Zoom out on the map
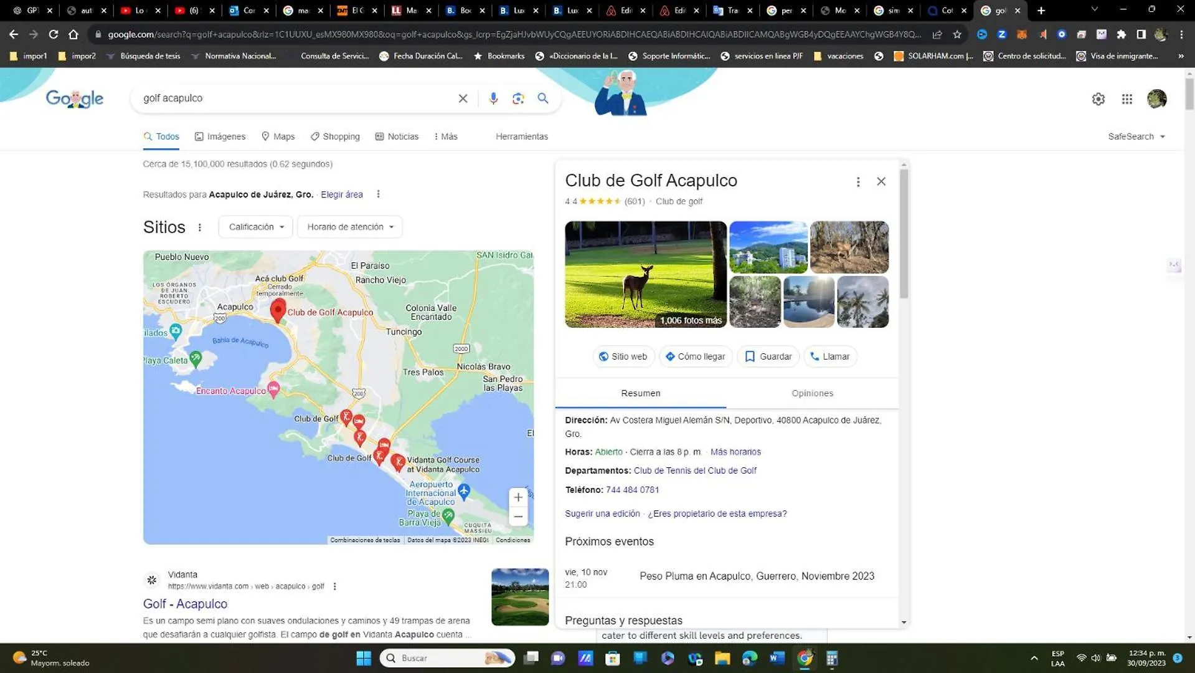The image size is (1195, 673). click(x=518, y=517)
